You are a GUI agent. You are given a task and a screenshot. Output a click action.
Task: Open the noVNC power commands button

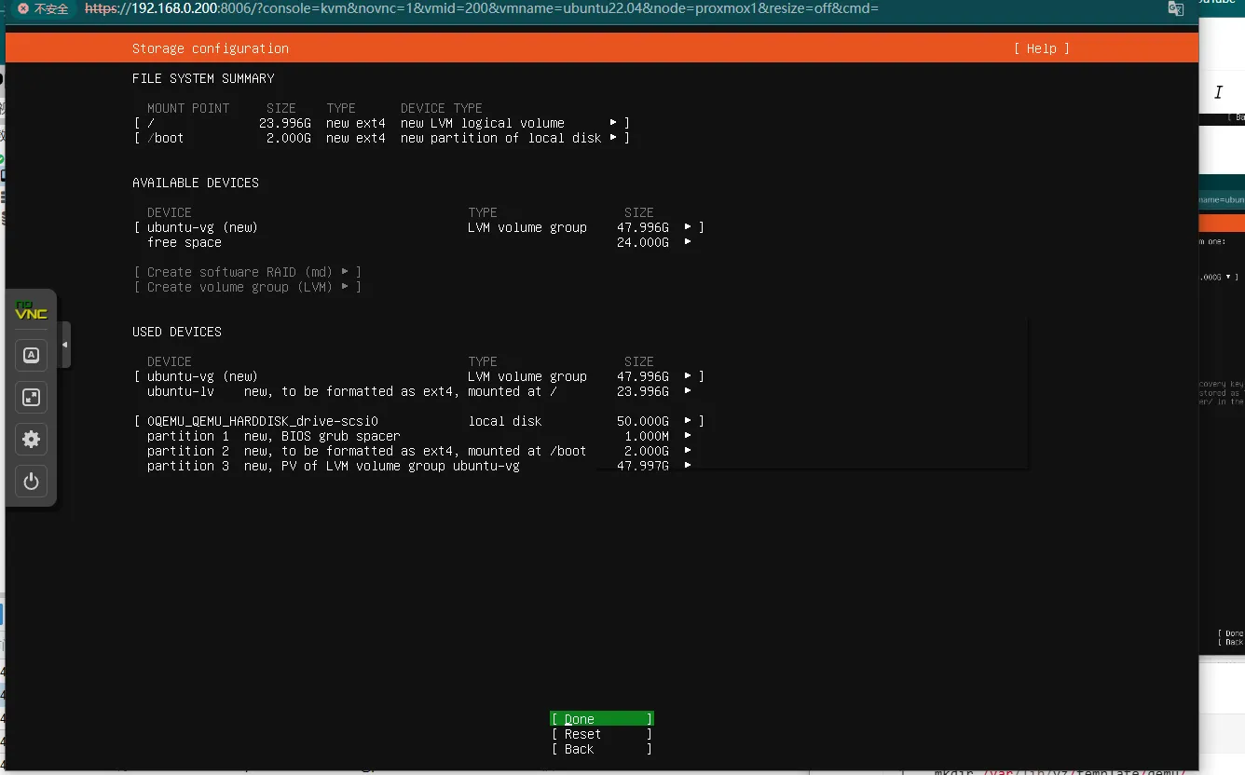click(31, 482)
